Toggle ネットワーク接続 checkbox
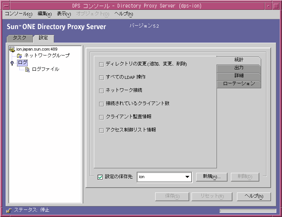 click(x=101, y=91)
